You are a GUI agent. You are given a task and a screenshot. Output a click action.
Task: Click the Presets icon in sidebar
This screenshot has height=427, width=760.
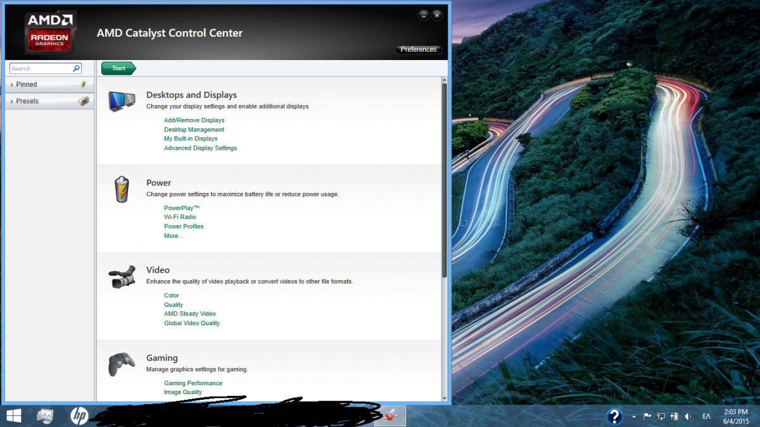pos(84,101)
